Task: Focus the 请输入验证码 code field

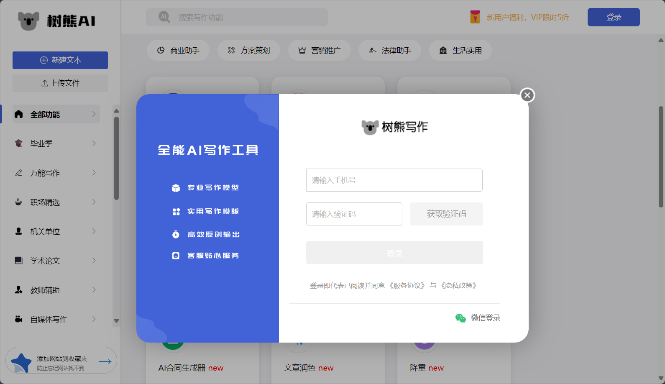Action: (354, 214)
